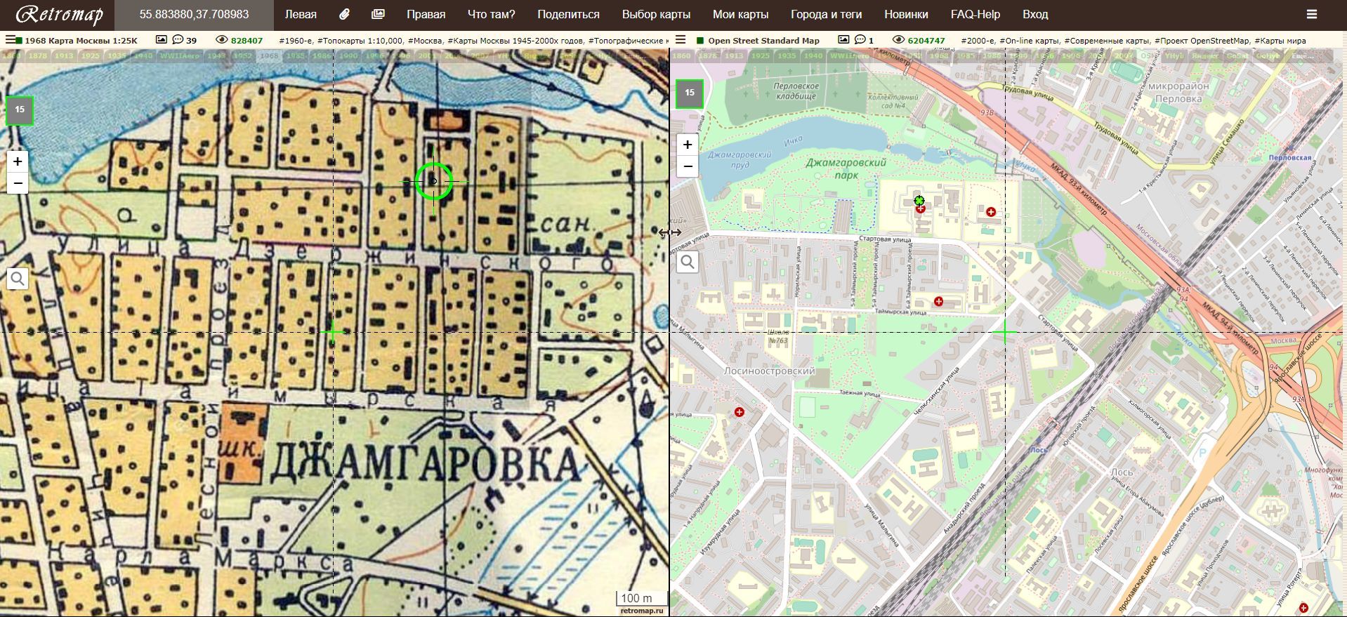Select 1935 tab in left map timeline
This screenshot has height=617, width=1347.
pos(117,55)
